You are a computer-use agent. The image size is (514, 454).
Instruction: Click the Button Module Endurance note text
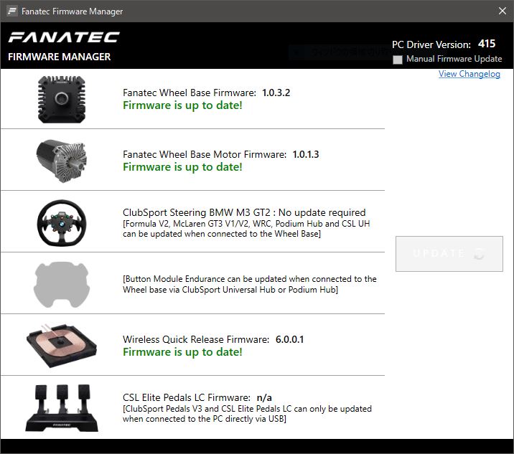pyautogui.click(x=249, y=284)
